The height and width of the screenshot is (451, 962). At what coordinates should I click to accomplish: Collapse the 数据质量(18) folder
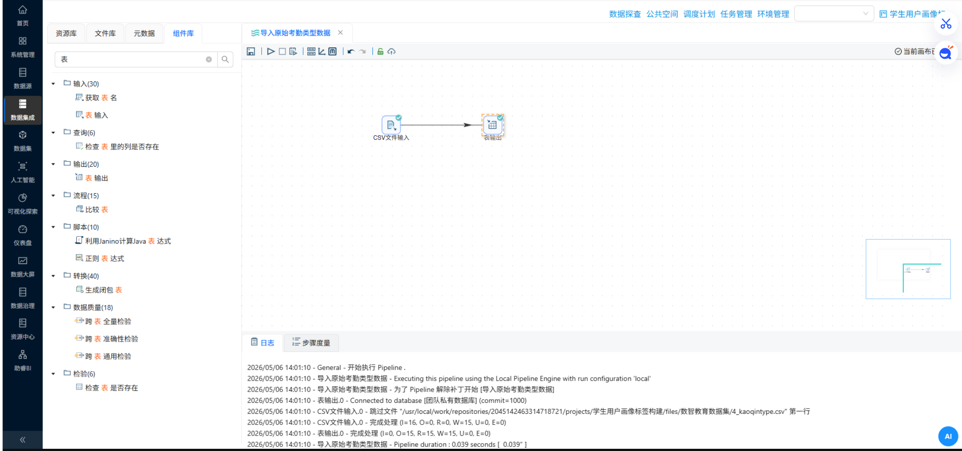(53, 307)
